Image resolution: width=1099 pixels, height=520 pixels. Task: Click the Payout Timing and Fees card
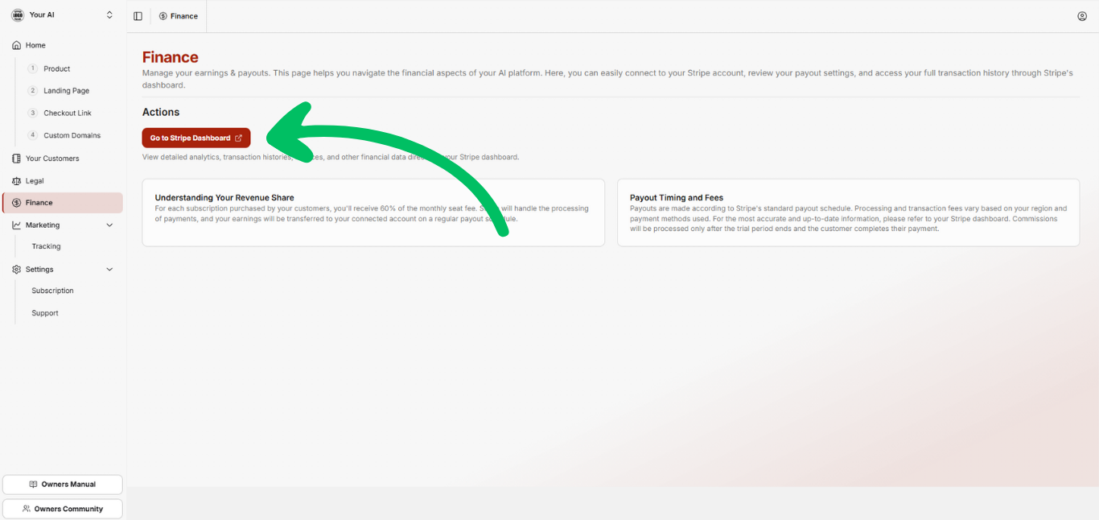[848, 213]
